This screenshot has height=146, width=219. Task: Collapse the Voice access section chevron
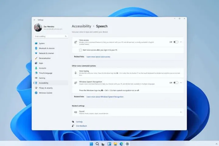coord(181,42)
